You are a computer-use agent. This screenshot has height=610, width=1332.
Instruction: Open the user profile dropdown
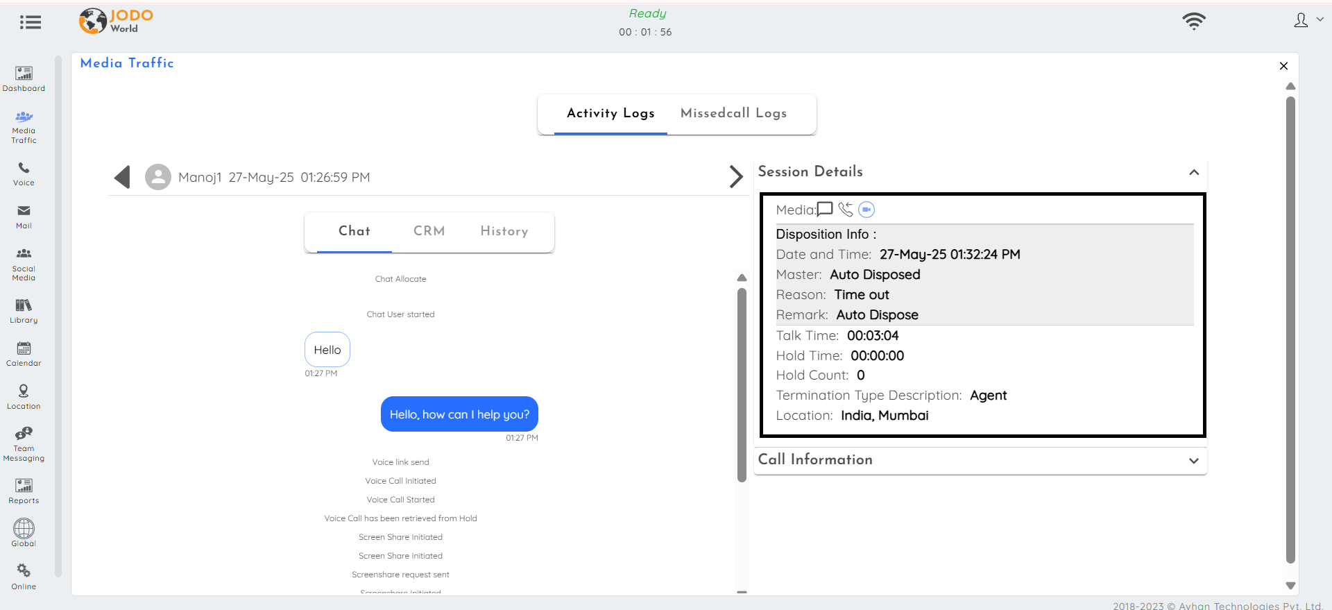pos(1308,21)
